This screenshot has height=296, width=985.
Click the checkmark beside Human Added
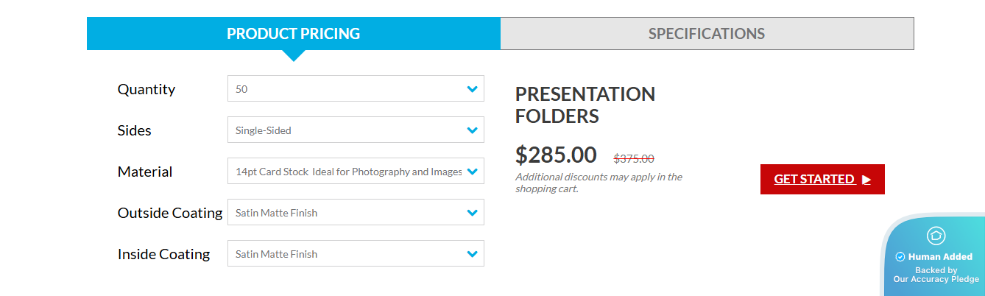900,257
